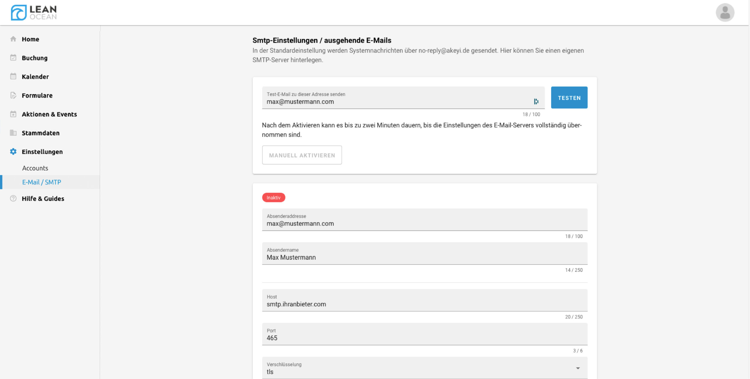
Task: Open the Accounts settings submenu item
Action: pos(35,168)
